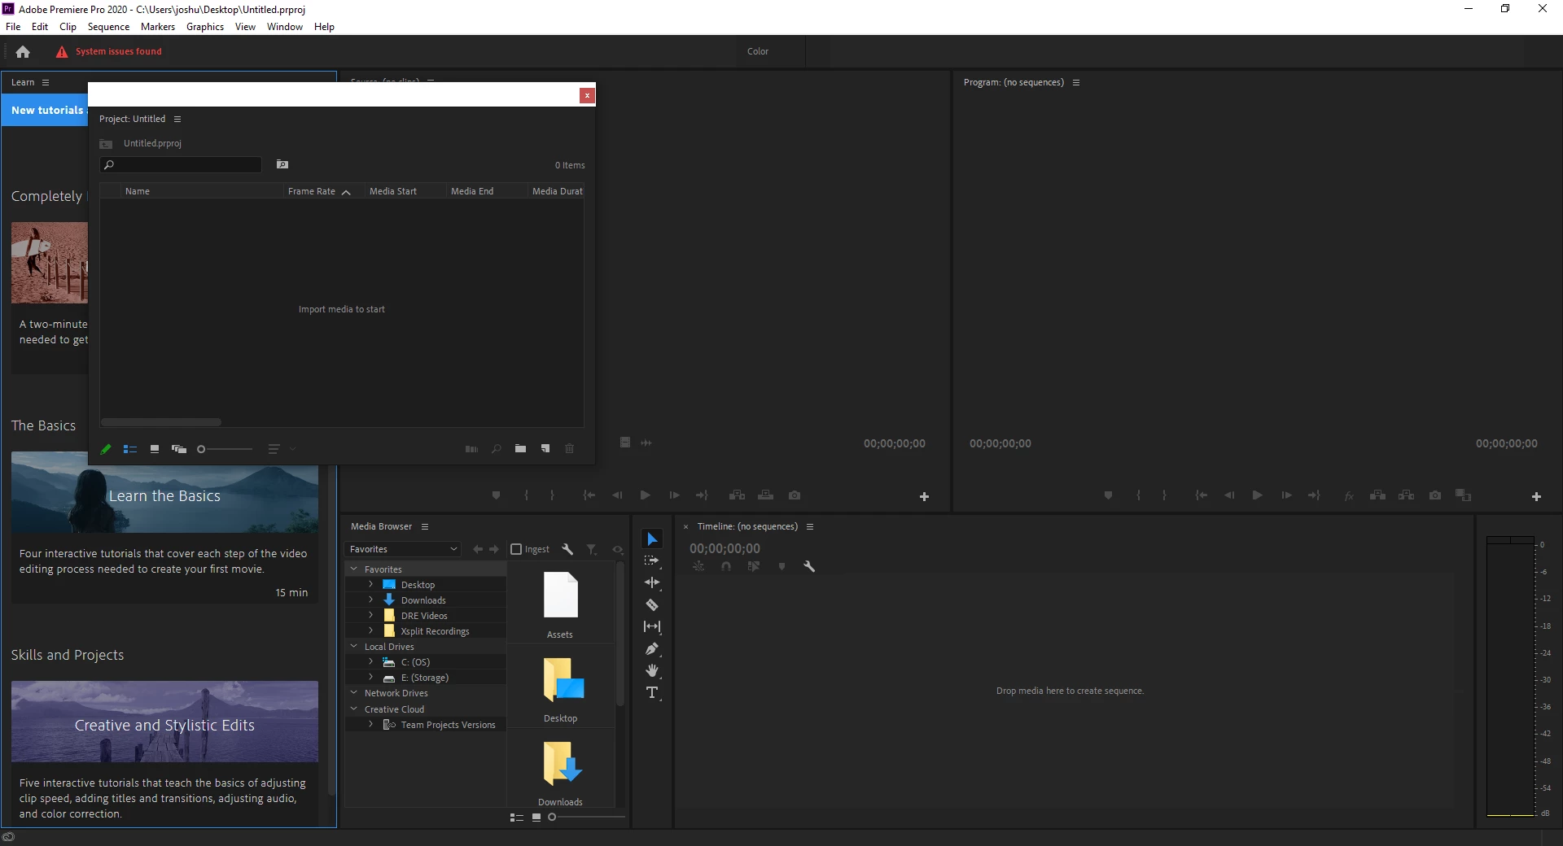This screenshot has height=846, width=1563.
Task: Click the Timeline settings wrench icon
Action: 809,566
